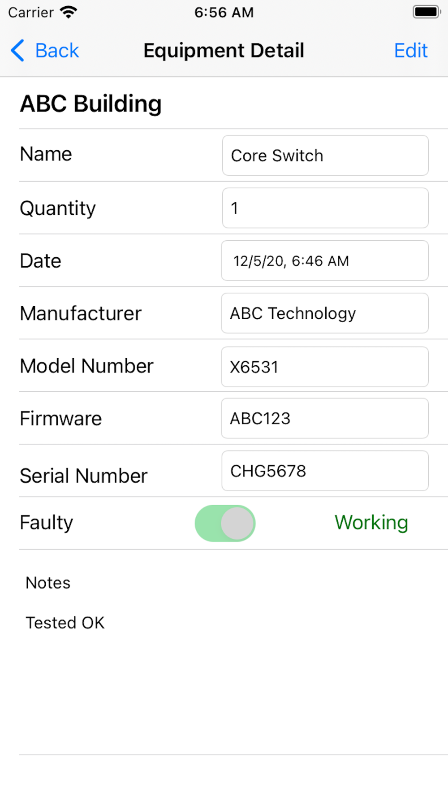Select the Model Number field X6531
This screenshot has width=448, height=797.
click(325, 367)
